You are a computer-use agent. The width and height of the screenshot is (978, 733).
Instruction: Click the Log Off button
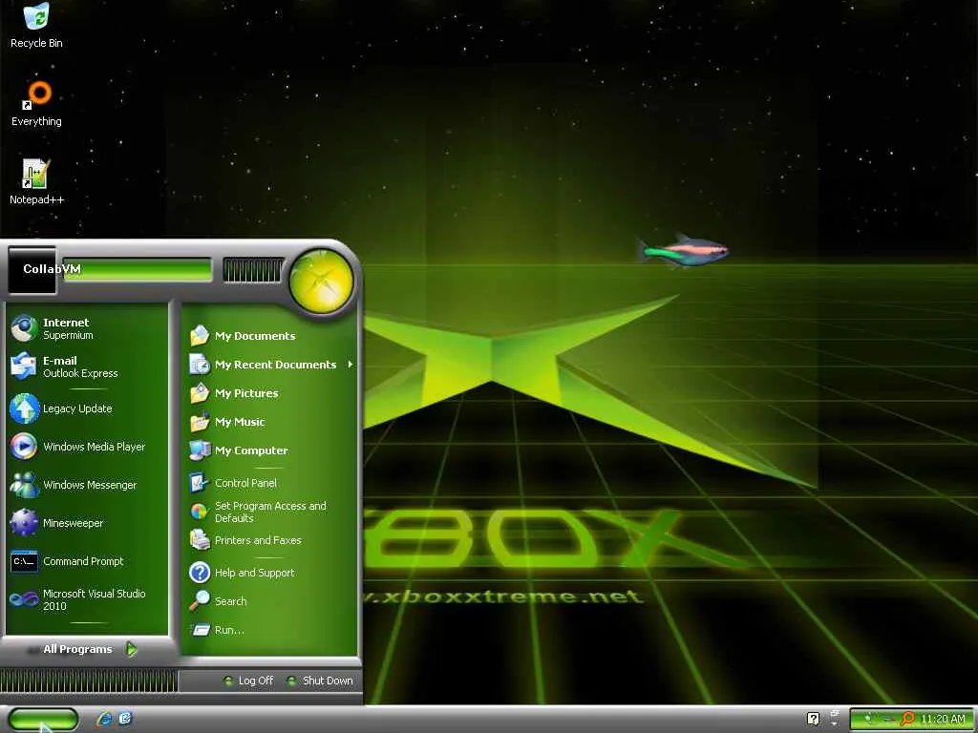[249, 681]
